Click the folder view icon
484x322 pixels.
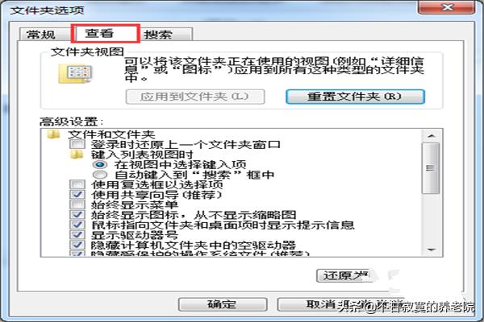(x=75, y=74)
